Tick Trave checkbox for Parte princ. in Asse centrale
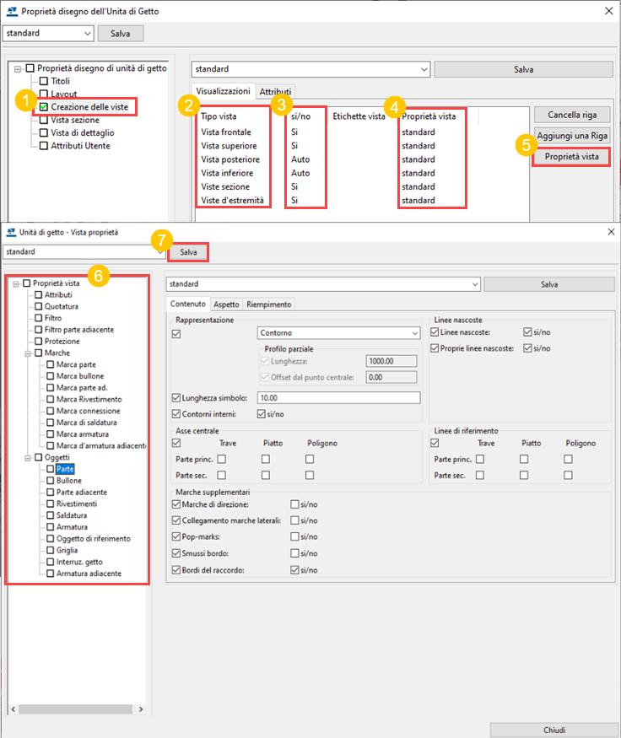 [222, 459]
